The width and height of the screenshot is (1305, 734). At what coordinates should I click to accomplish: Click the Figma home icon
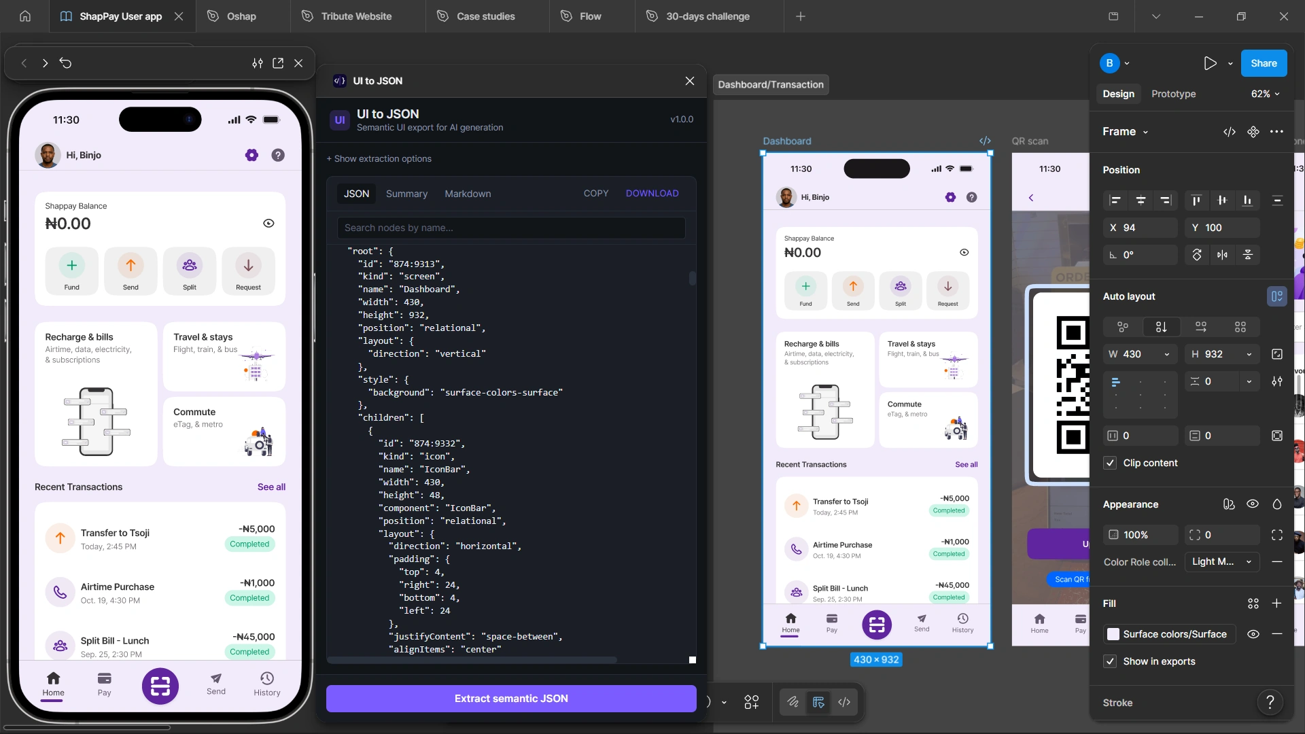click(25, 16)
